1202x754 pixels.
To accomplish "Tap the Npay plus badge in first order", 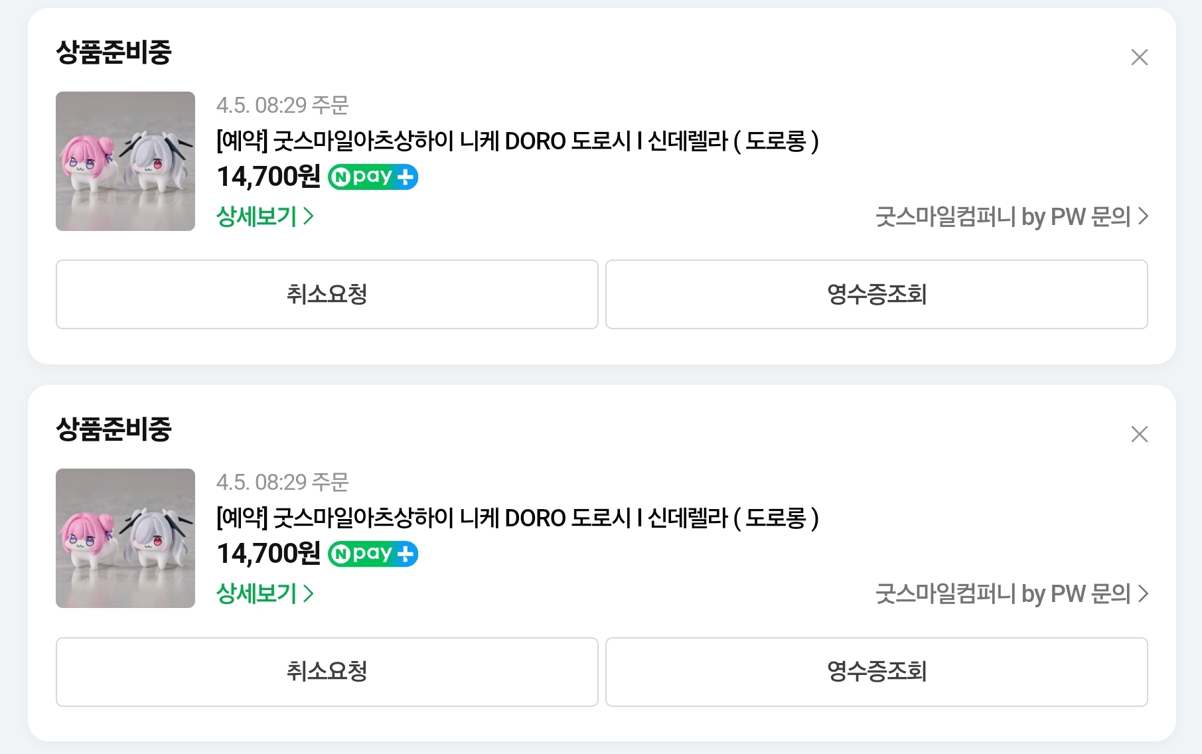I will tap(373, 177).
